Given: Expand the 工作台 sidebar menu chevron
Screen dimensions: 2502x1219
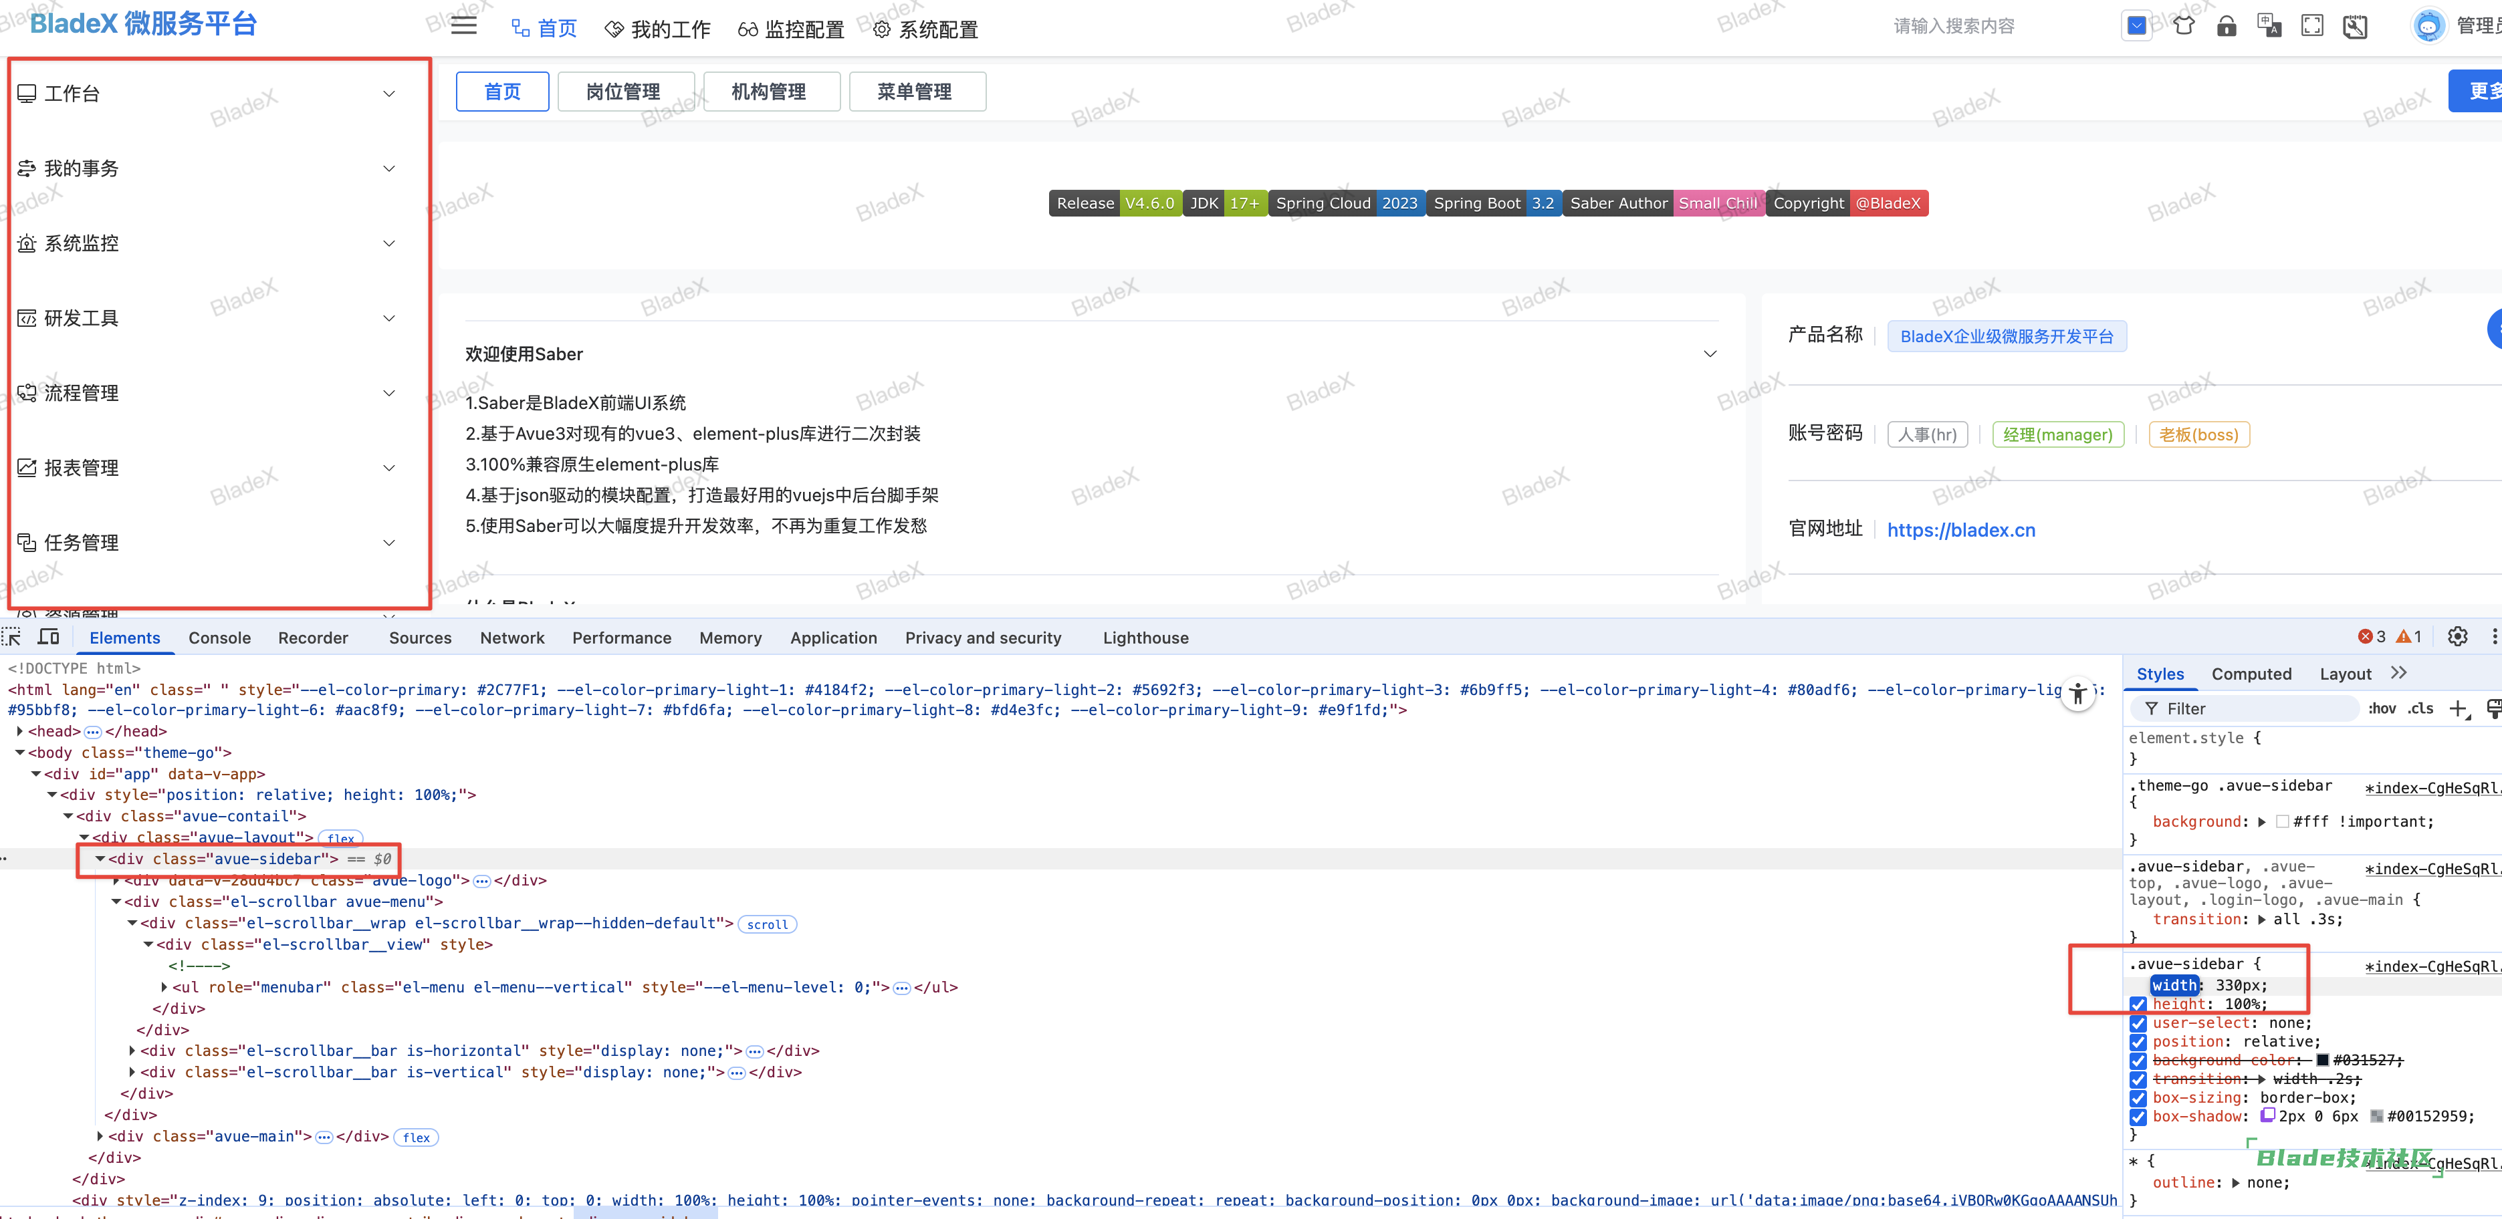Looking at the screenshot, I should [390, 94].
